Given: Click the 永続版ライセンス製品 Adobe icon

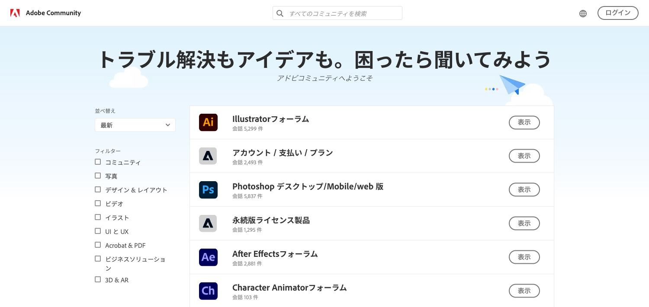Looking at the screenshot, I should tap(208, 224).
